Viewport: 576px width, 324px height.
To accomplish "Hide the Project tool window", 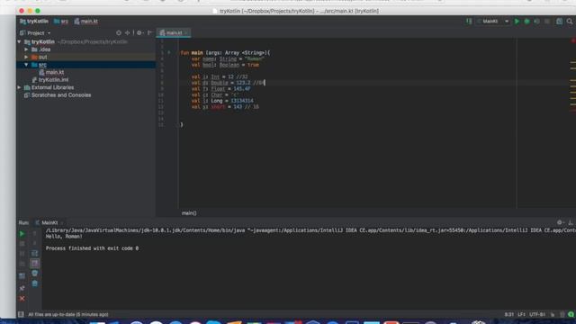I will 149,33.
